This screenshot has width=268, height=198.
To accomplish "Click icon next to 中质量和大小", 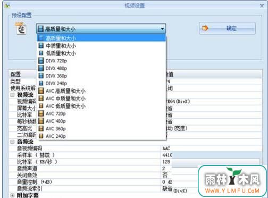I will pyautogui.click(x=41, y=46).
